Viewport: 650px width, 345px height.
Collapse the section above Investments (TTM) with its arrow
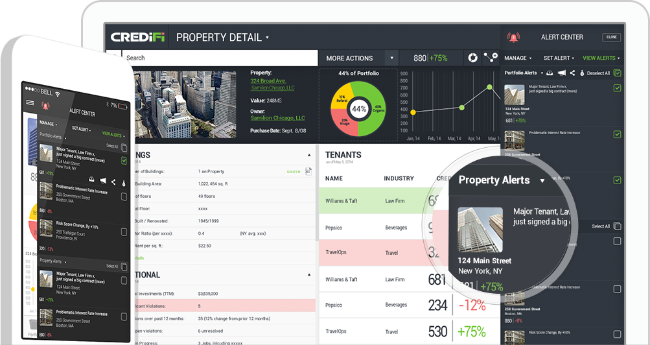pyautogui.click(x=309, y=275)
